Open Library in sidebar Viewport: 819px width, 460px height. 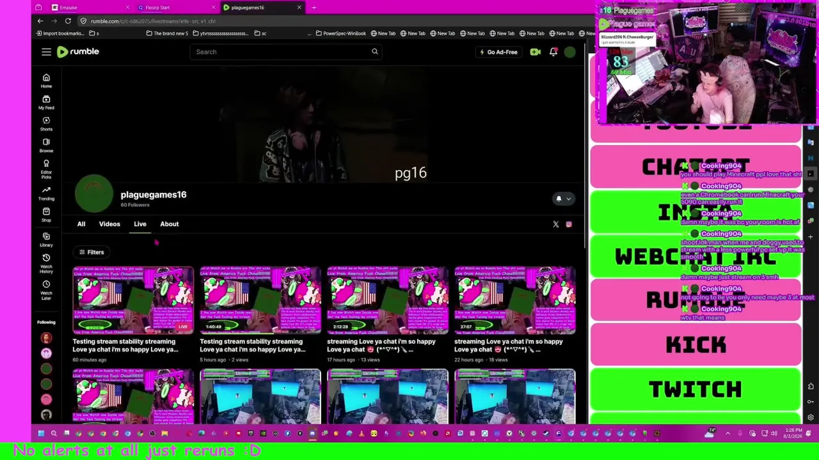pos(46,240)
